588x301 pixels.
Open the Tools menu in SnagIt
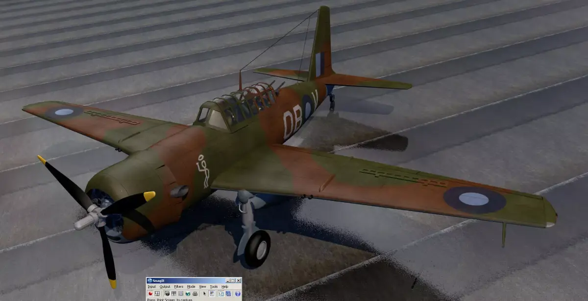point(214,287)
